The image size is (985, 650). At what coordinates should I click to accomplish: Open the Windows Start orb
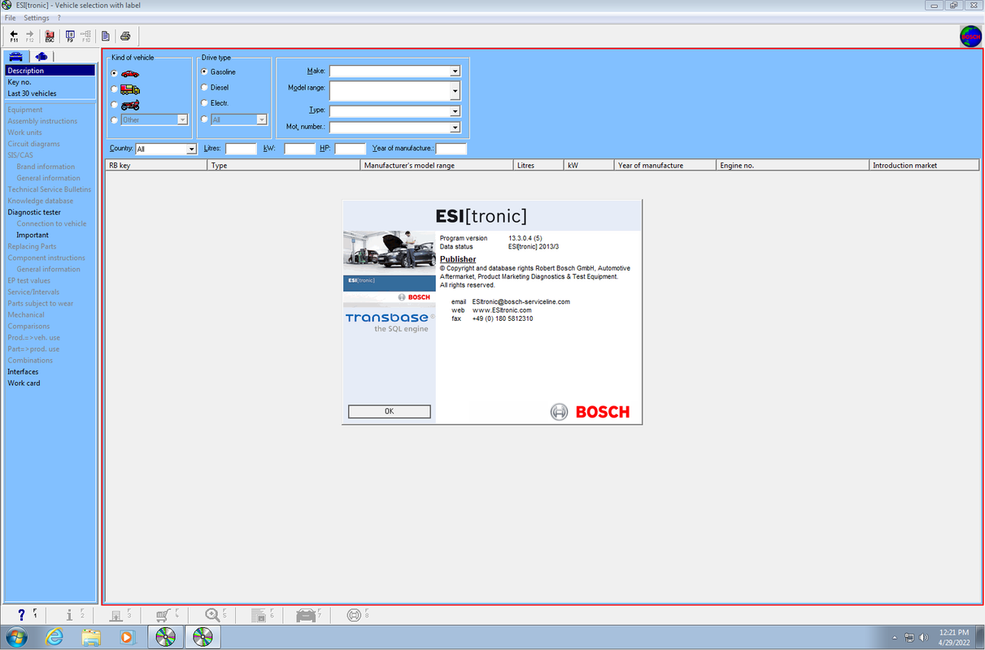tap(18, 637)
